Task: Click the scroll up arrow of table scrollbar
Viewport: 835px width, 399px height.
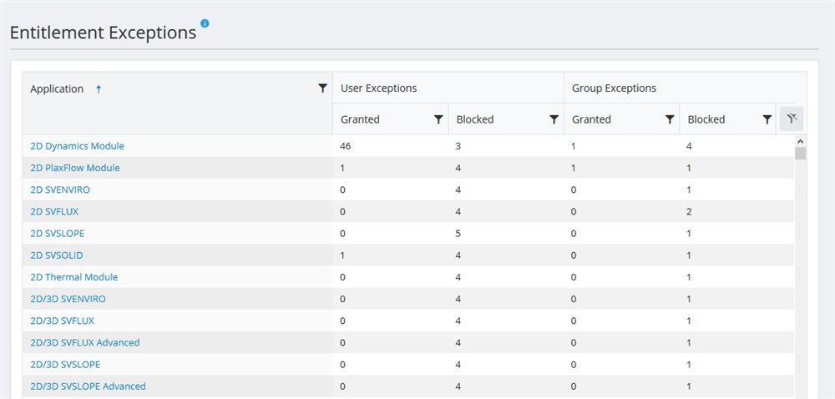Action: click(800, 141)
